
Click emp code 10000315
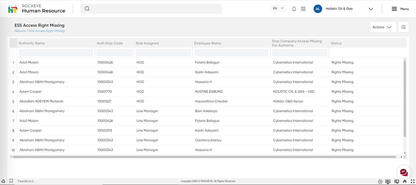pyautogui.click(x=105, y=130)
